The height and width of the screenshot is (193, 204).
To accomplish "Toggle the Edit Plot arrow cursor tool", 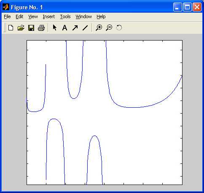I will click(54, 27).
